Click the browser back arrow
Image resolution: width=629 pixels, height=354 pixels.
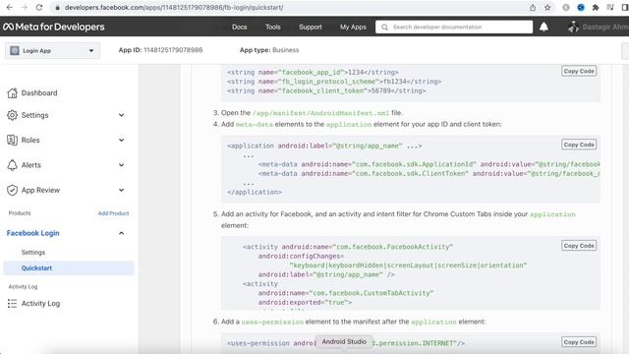coord(9,7)
